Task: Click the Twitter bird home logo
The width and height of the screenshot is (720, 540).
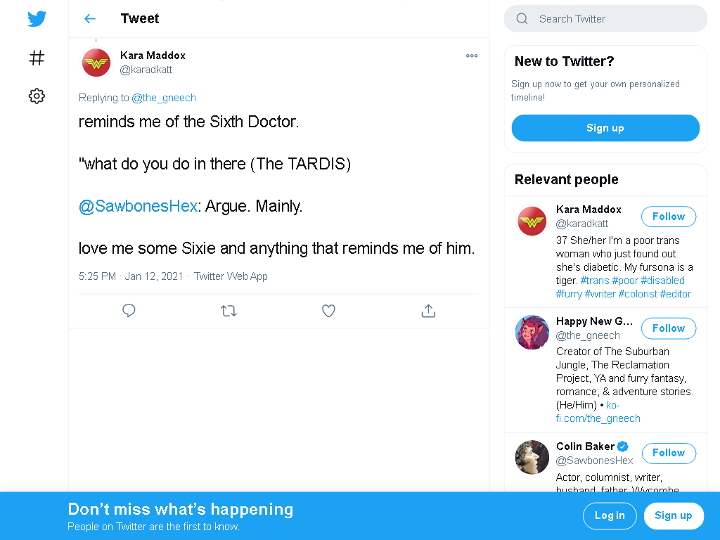Action: [37, 19]
